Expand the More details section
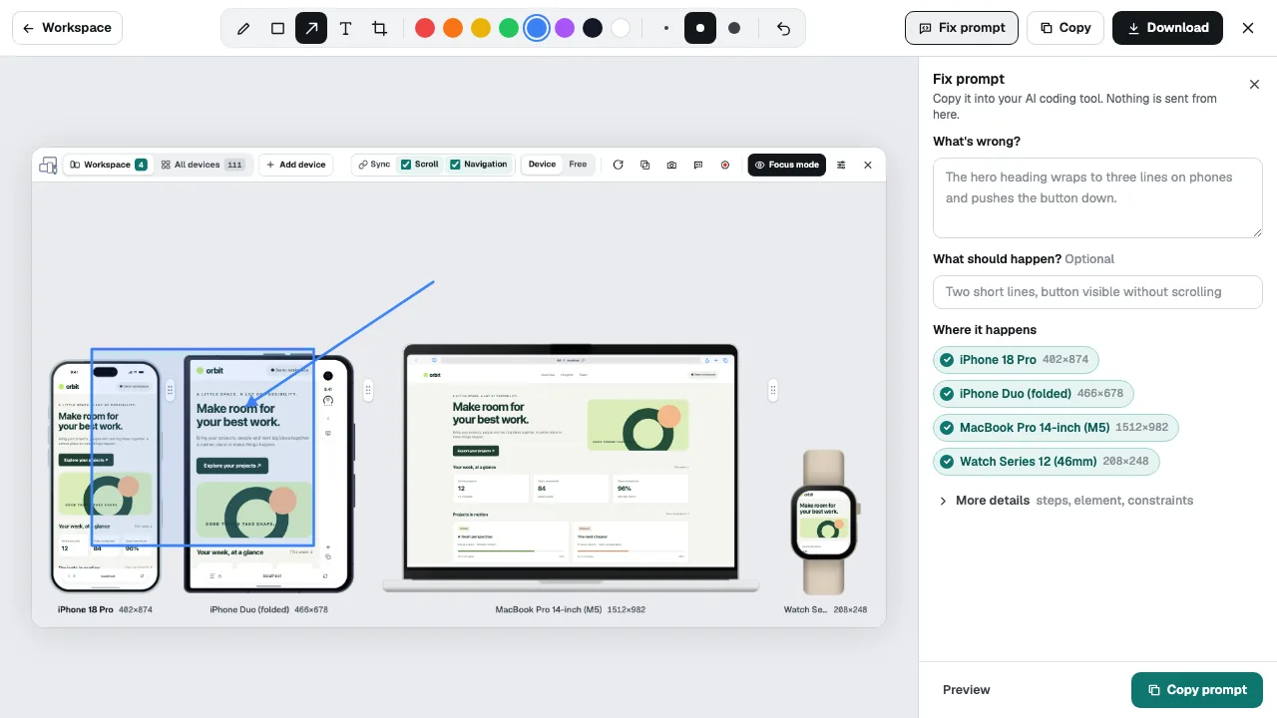Image resolution: width=1277 pixels, height=718 pixels. pyautogui.click(x=1064, y=501)
